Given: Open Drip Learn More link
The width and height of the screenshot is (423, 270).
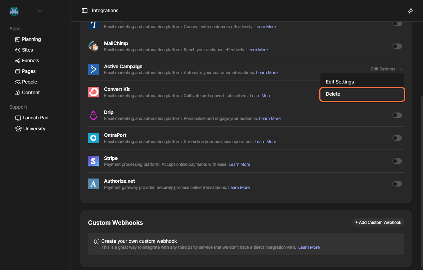Looking at the screenshot, I should click(x=270, y=118).
